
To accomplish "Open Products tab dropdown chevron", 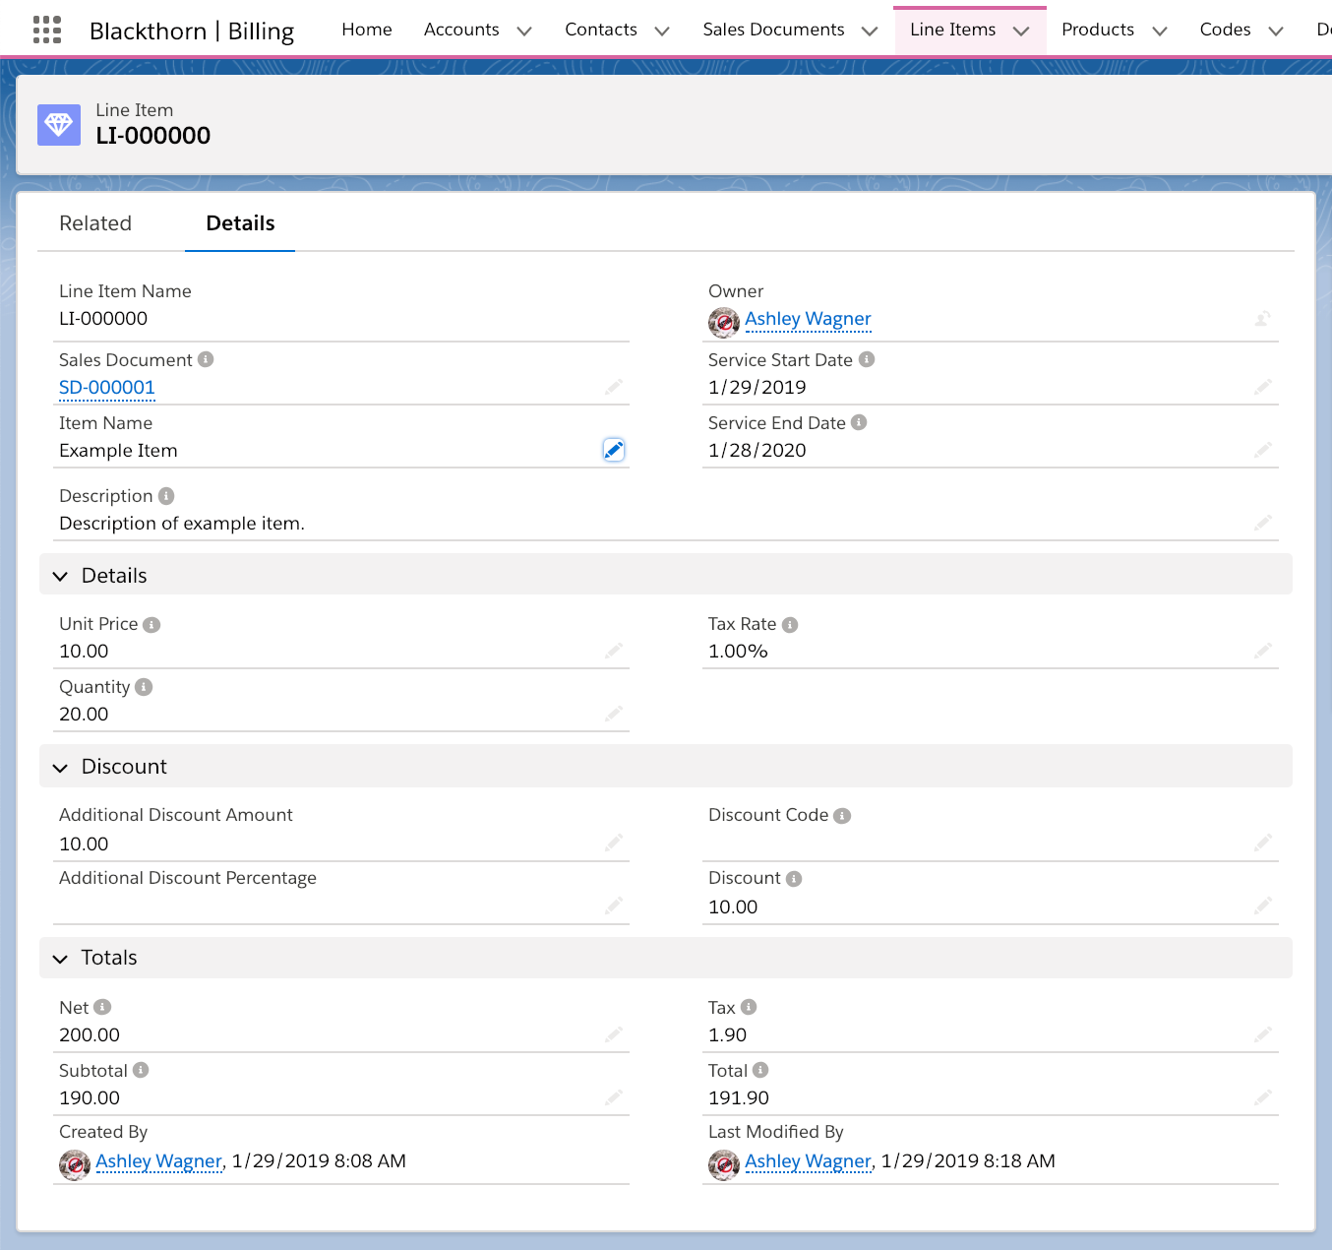I will tap(1160, 31).
